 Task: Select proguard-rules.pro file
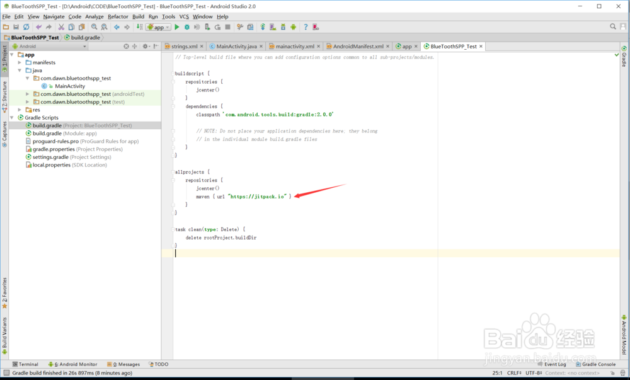[82, 141]
